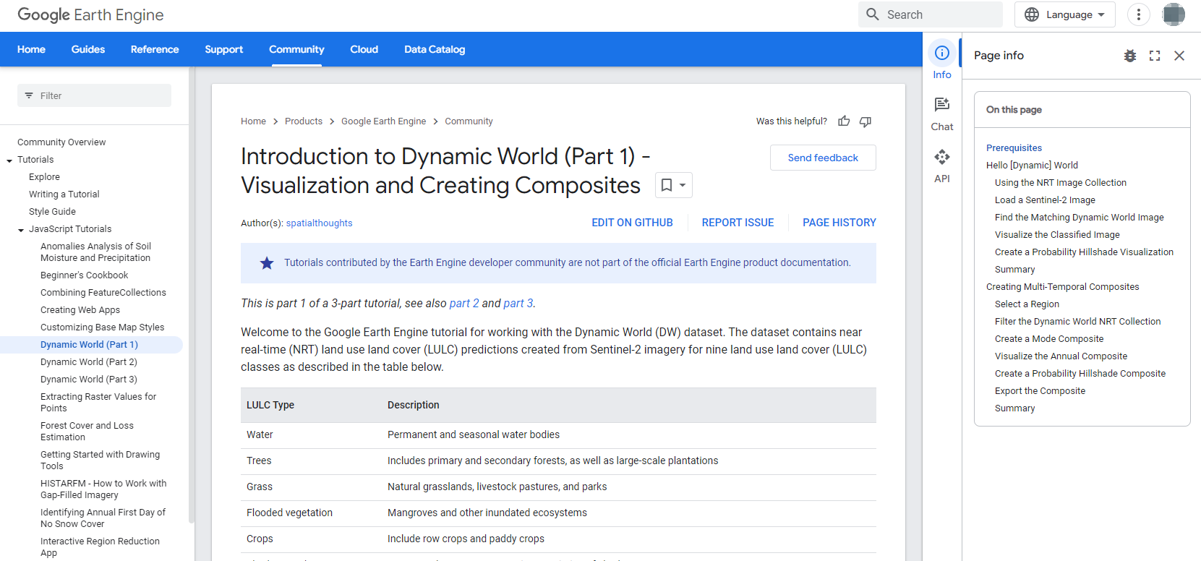Open Creating Web Apps tutorial
The image size is (1201, 561).
click(x=80, y=310)
